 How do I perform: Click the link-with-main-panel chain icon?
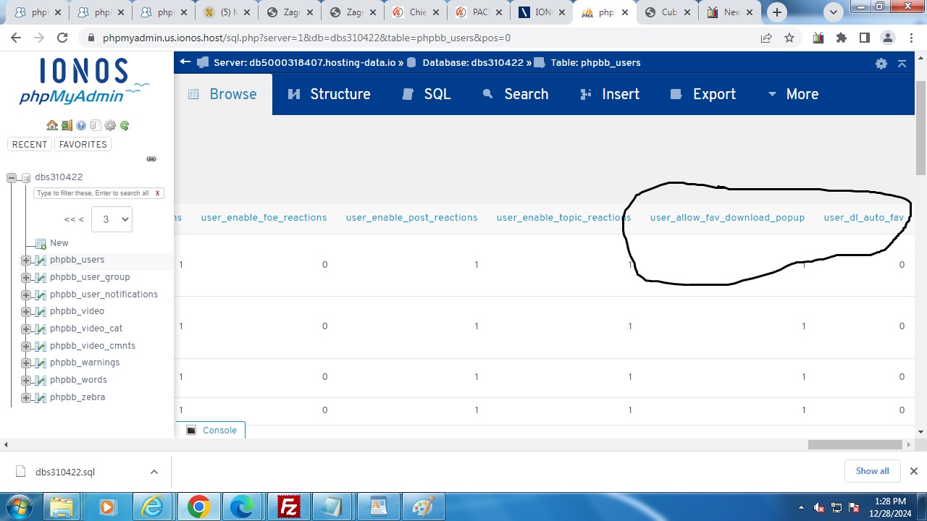point(151,158)
